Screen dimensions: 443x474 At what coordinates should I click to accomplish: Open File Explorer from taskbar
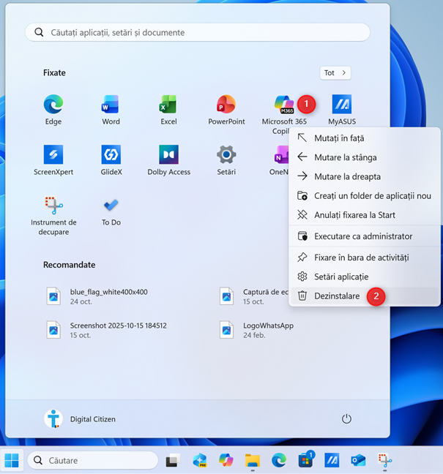253,460
